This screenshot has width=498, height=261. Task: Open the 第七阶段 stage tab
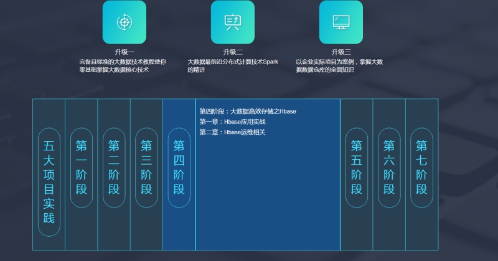[x=421, y=167]
